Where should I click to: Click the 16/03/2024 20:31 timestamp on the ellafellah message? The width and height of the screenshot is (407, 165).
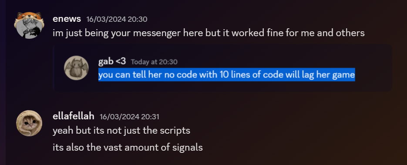(x=130, y=117)
